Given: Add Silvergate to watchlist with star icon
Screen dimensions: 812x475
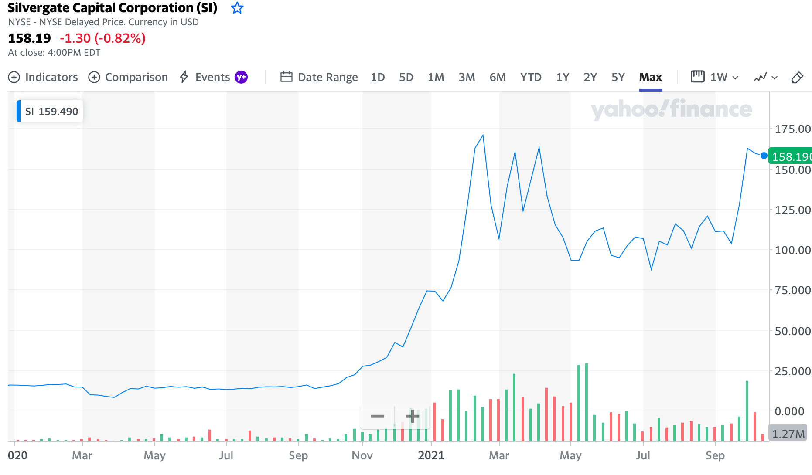Looking at the screenshot, I should coord(237,8).
